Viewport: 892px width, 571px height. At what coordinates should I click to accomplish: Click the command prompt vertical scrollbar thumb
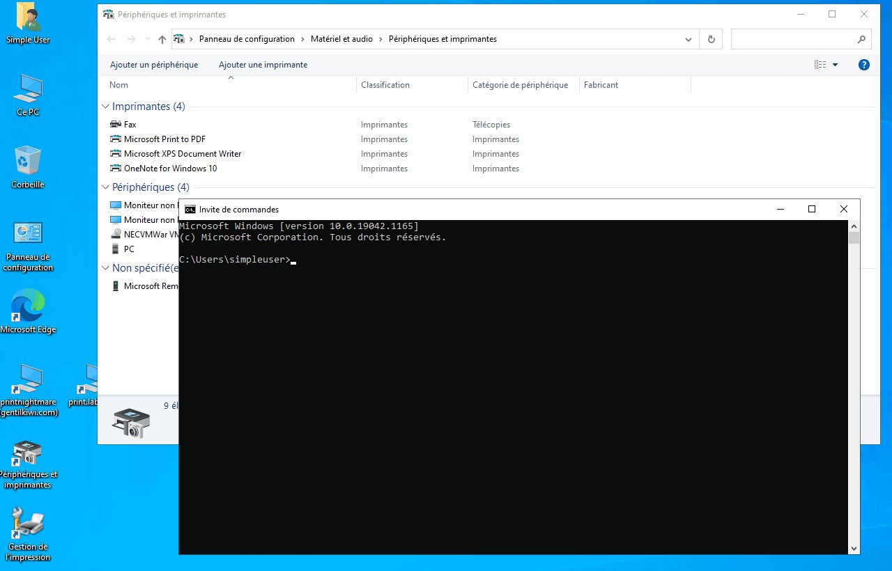[854, 238]
